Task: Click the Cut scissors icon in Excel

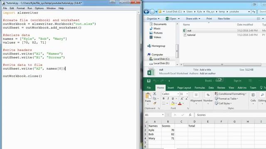Action: [x=155, y=94]
